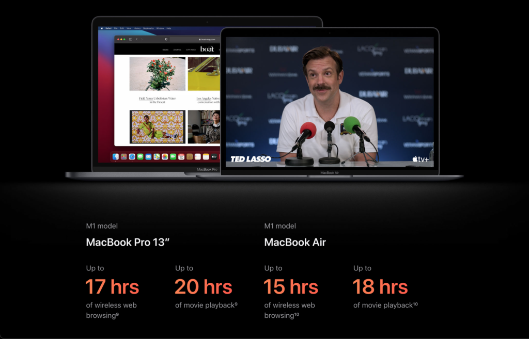
Task: Open the Window menu
Action: pyautogui.click(x=160, y=28)
